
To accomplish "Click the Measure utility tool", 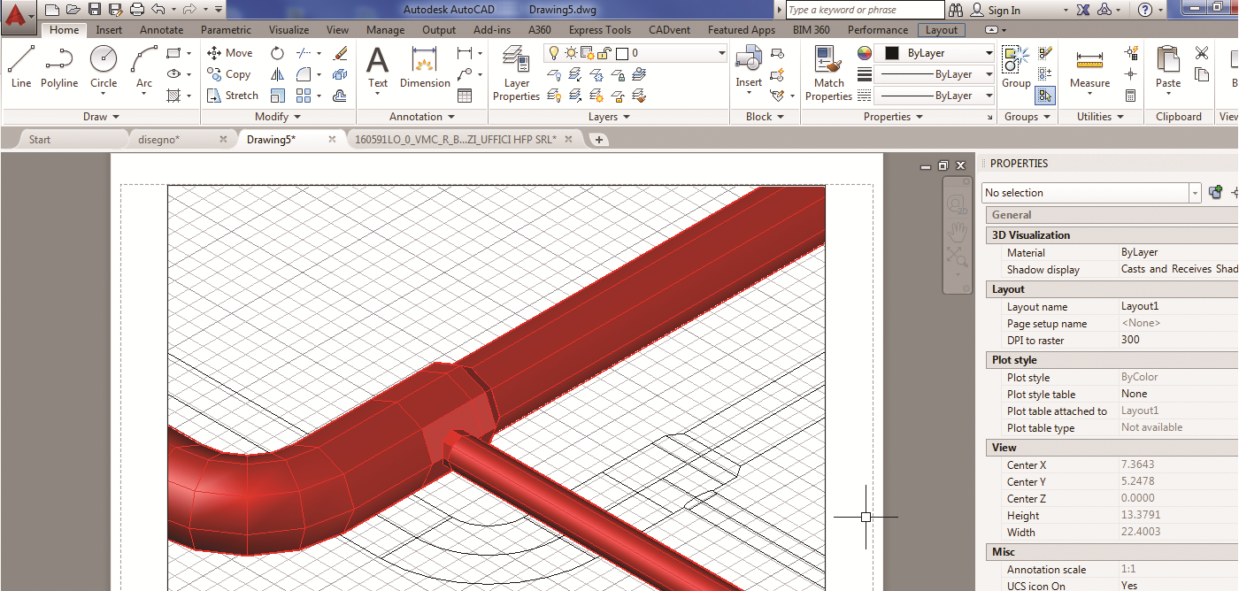I will point(1089,69).
